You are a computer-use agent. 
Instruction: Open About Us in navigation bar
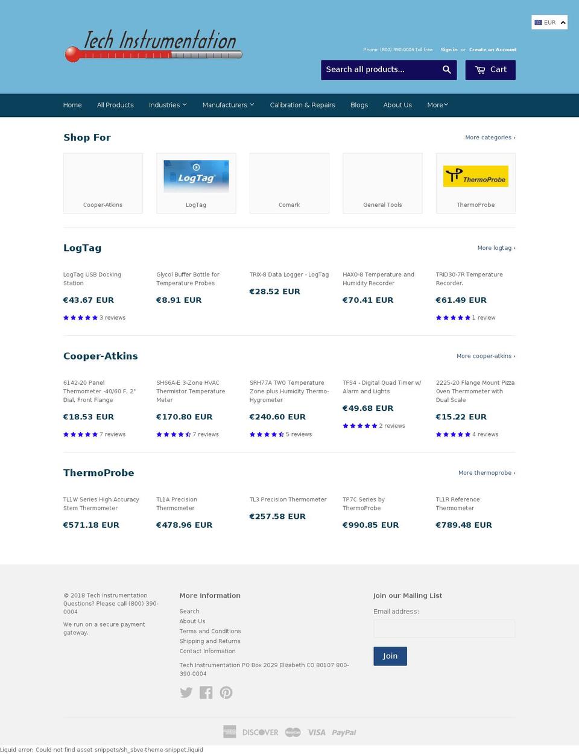pyautogui.click(x=397, y=105)
